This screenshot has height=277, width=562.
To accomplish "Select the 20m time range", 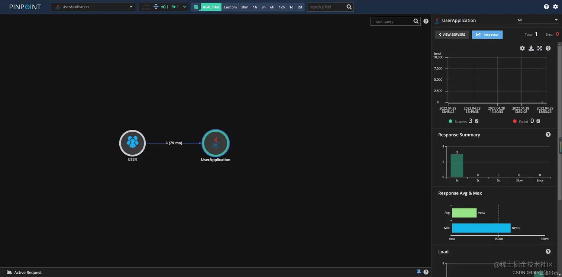I will [x=245, y=7].
